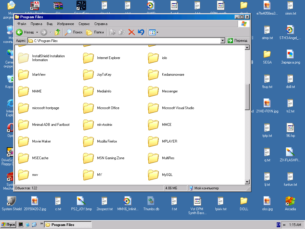
Task: Click the Back (Назад) arrow icon
Action: click(20, 32)
